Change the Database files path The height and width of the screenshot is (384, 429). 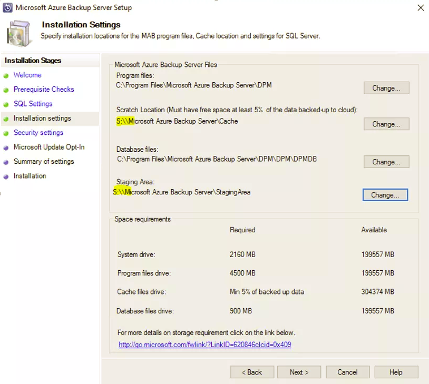click(x=386, y=162)
